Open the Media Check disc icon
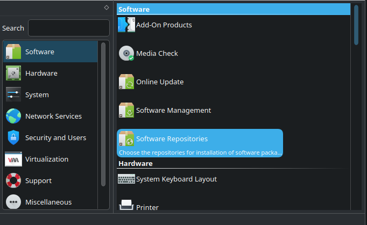367x225 pixels. [126, 53]
